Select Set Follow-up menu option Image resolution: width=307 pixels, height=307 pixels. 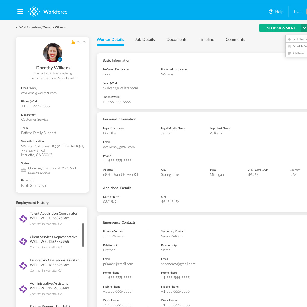pos(296,39)
